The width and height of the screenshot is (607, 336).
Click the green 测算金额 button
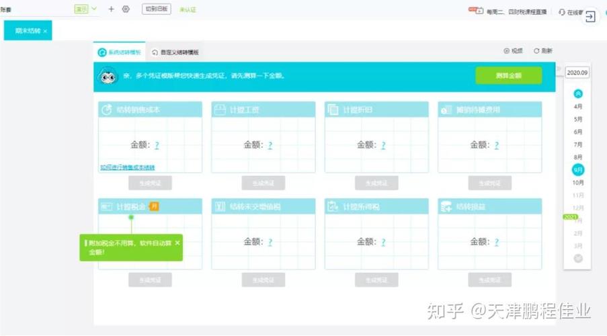tap(509, 75)
